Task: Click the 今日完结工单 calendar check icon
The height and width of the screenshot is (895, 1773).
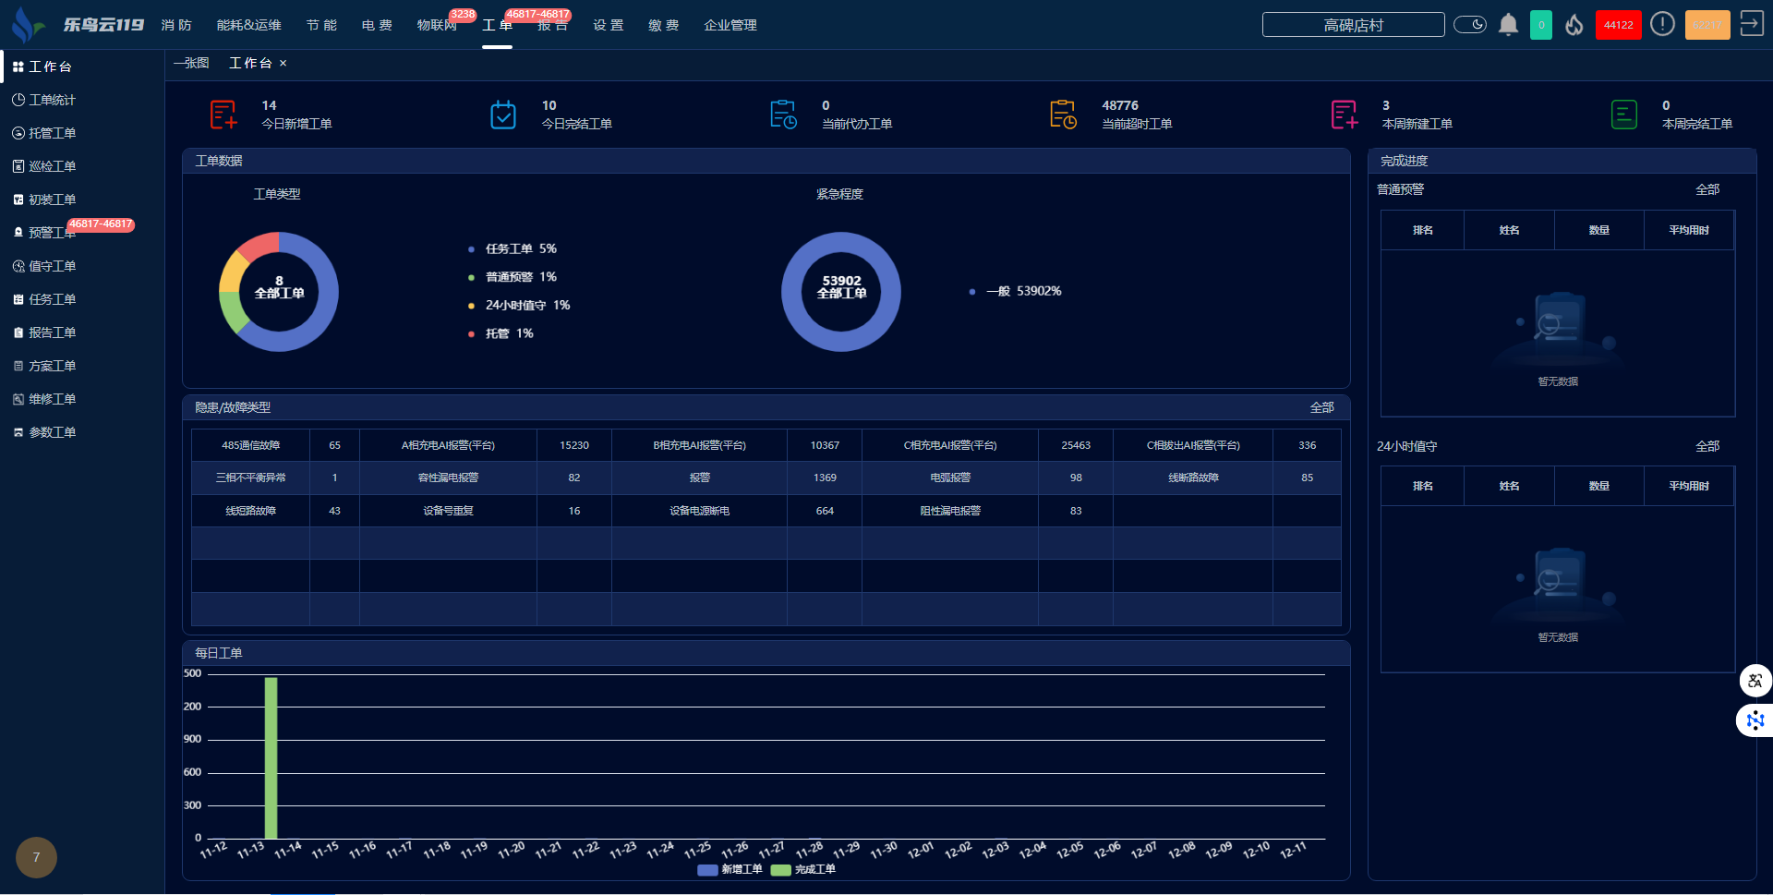Action: tap(503, 115)
